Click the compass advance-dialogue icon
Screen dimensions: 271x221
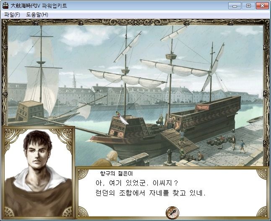[172, 213]
